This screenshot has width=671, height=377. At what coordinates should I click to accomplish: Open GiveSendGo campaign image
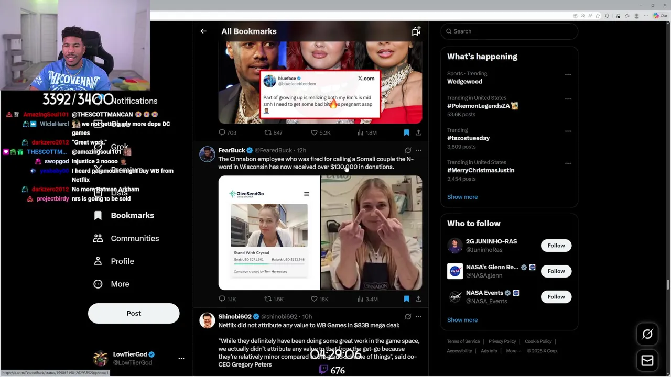click(269, 232)
